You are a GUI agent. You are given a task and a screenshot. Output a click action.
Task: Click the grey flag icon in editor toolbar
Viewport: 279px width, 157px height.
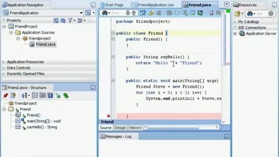tap(218, 13)
